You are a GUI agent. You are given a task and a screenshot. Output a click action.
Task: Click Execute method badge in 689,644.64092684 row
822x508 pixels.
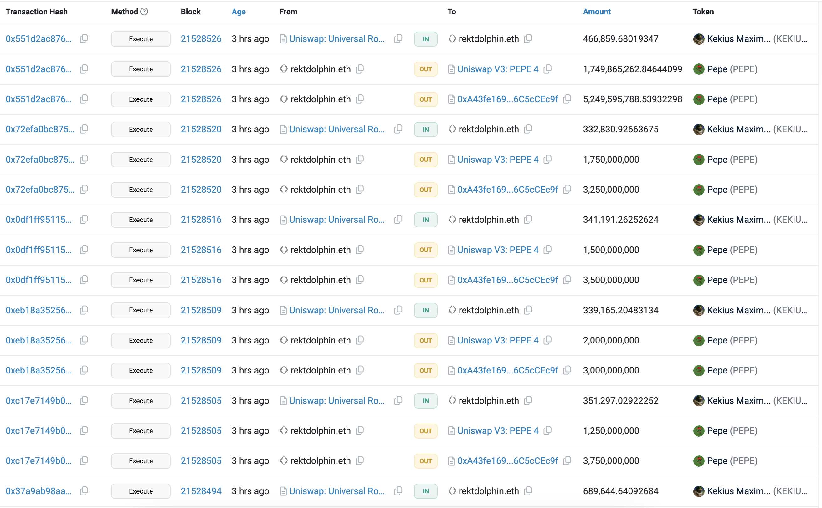click(x=141, y=491)
